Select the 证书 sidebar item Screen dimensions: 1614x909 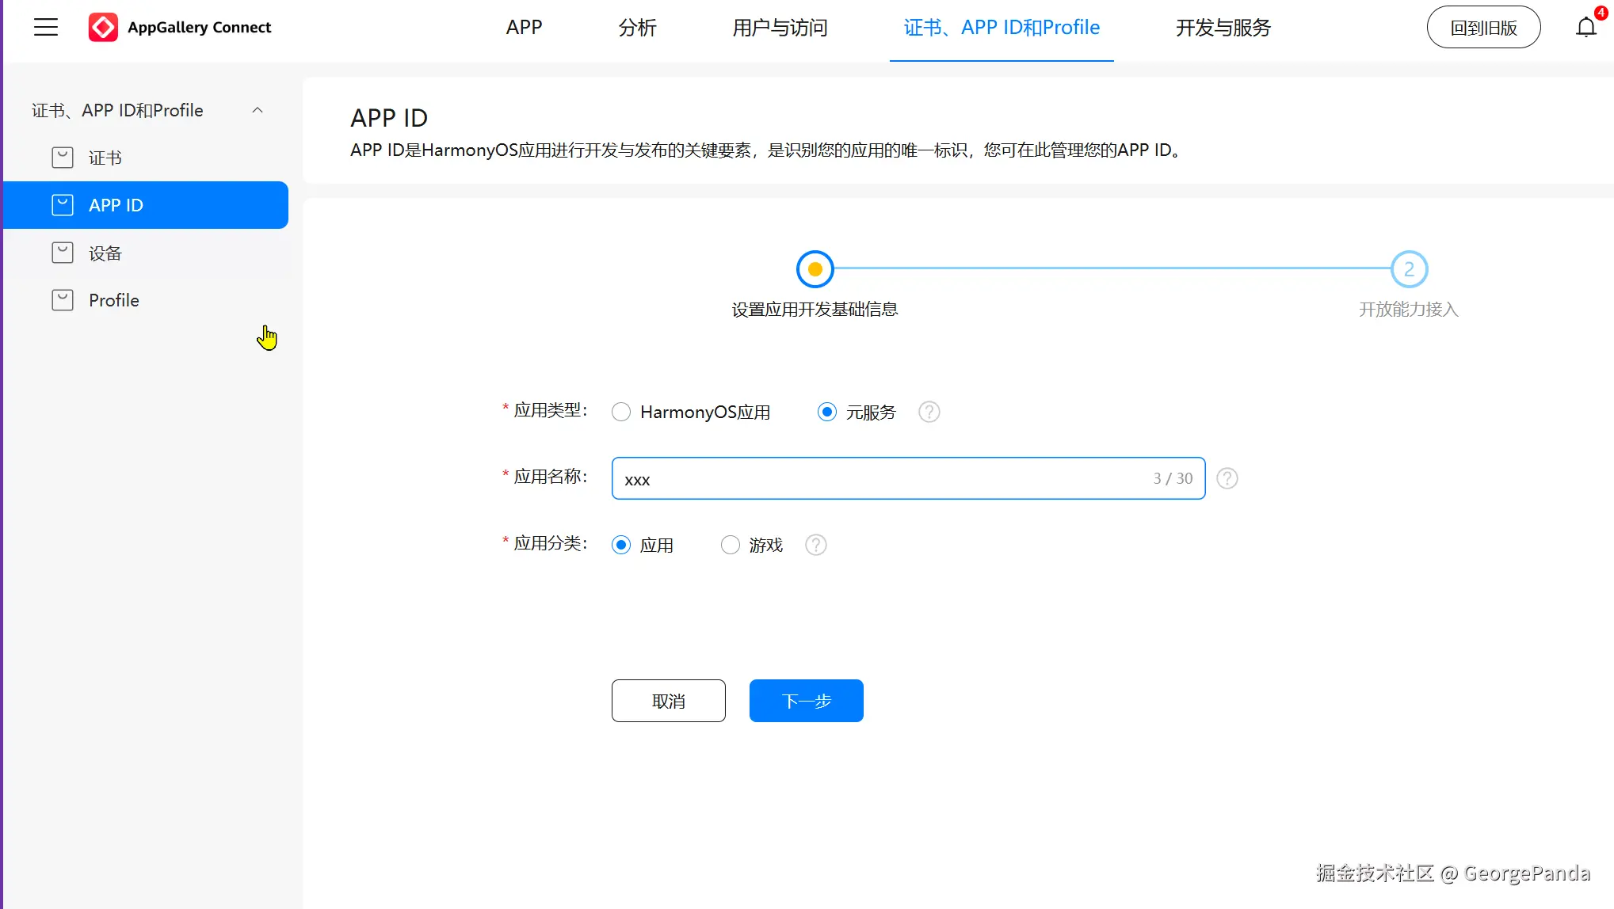click(105, 157)
